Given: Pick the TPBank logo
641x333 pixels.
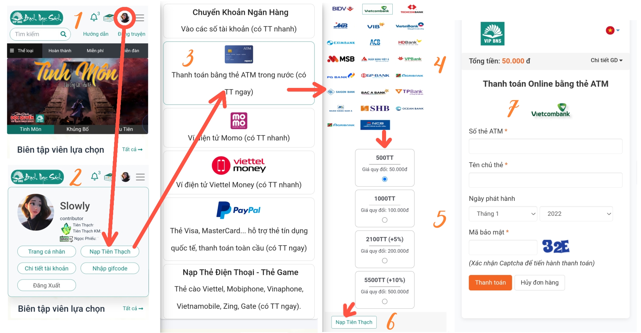Looking at the screenshot, I should (x=409, y=92).
